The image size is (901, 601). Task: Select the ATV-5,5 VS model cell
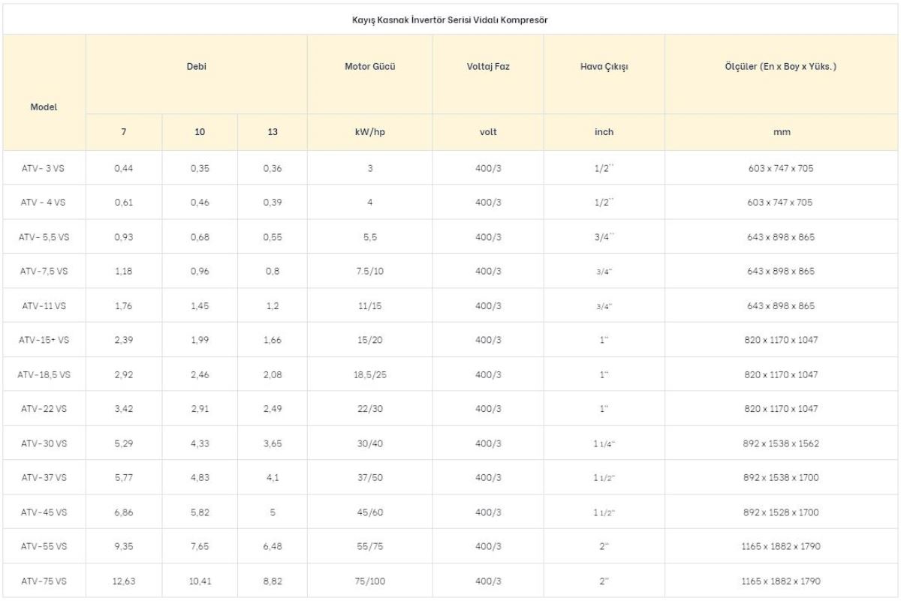[x=44, y=237]
